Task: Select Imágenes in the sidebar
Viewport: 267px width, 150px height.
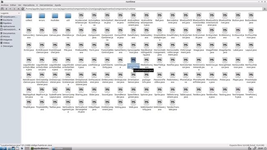Action: pyautogui.click(x=6, y=40)
